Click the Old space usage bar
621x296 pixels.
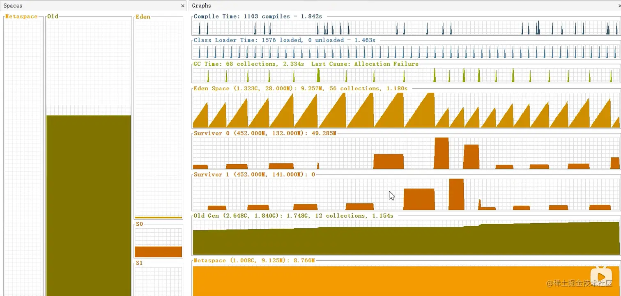click(x=89, y=205)
